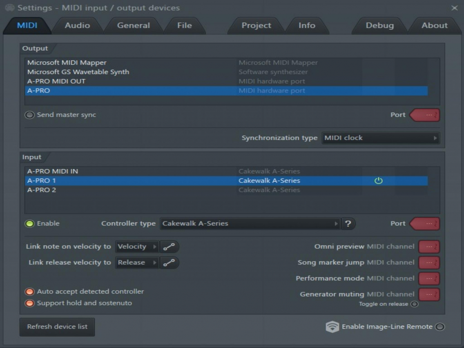The image size is (464, 348).
Task: Open the Project settings tab
Action: (x=256, y=26)
